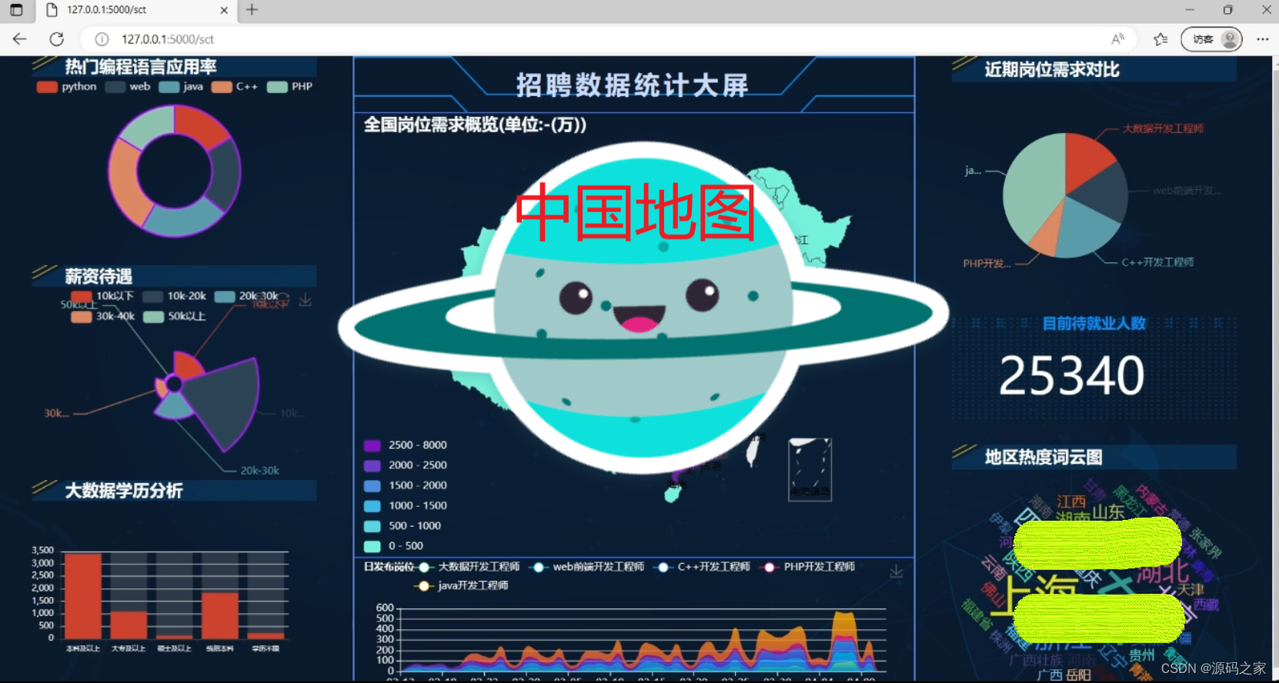Open the read aloud icon in address bar

(1117, 39)
